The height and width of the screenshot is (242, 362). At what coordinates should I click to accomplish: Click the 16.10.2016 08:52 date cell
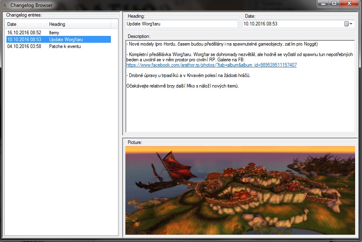tap(24, 33)
